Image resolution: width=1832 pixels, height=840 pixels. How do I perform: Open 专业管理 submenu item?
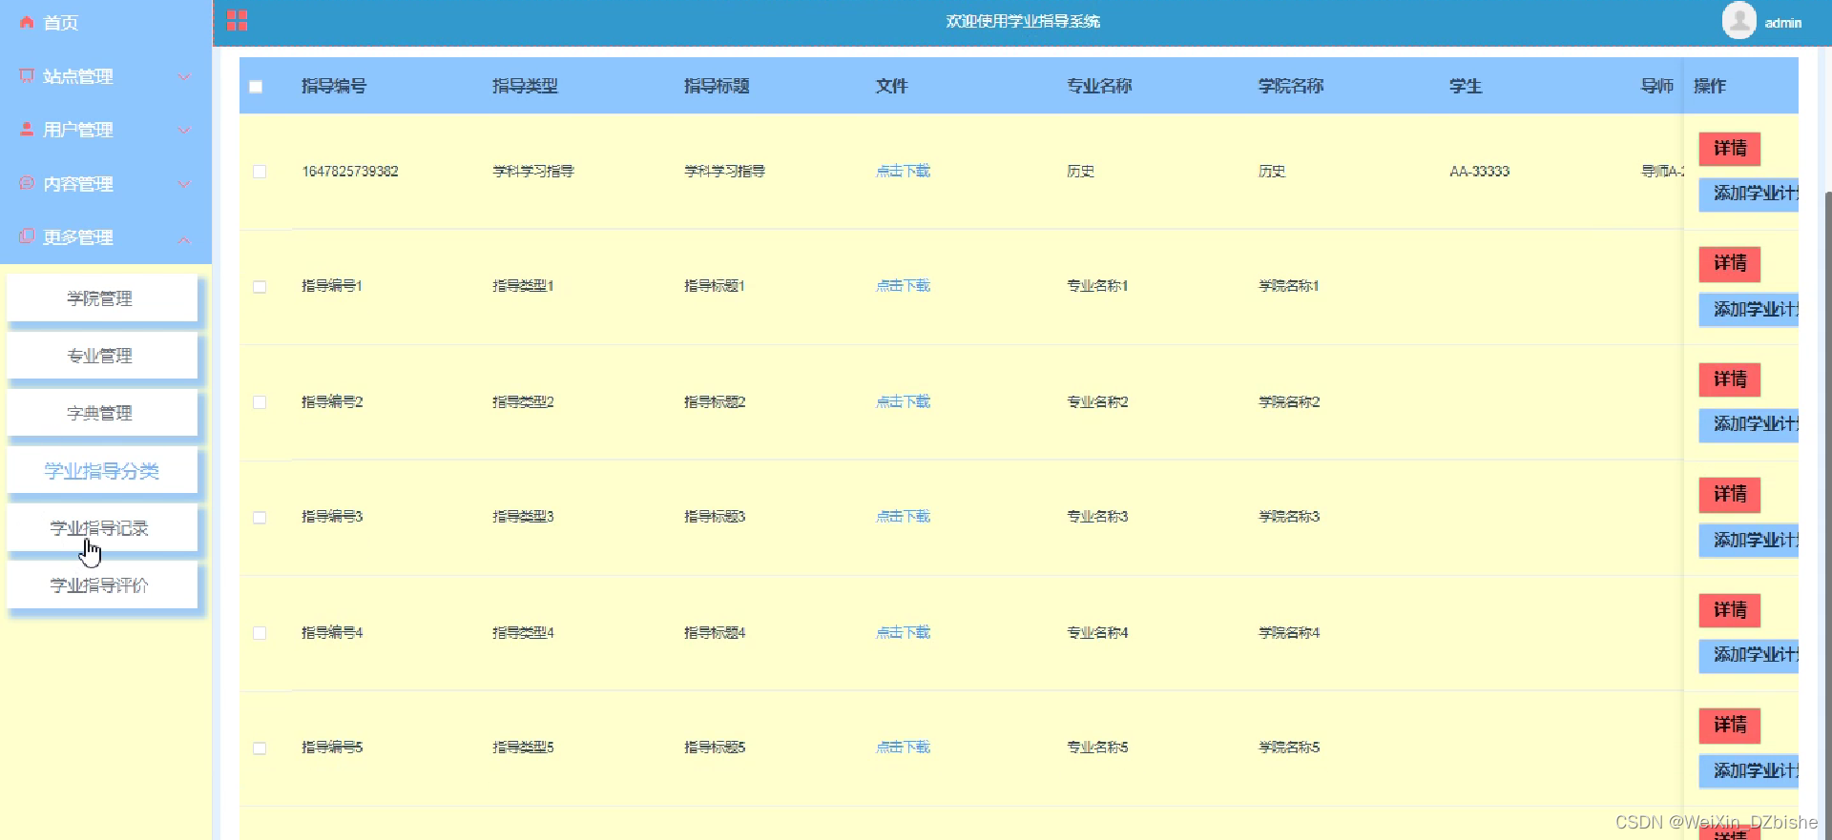point(102,356)
